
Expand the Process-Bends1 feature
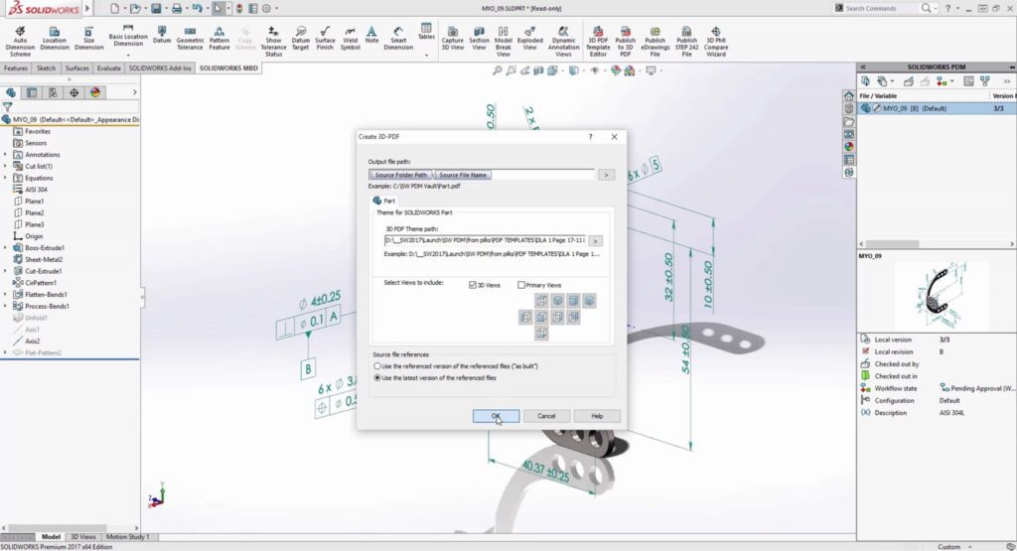(x=5, y=307)
